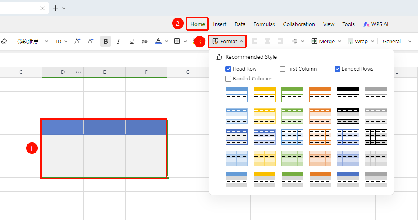
Task: Toggle Underline formatting
Action: pos(131,41)
